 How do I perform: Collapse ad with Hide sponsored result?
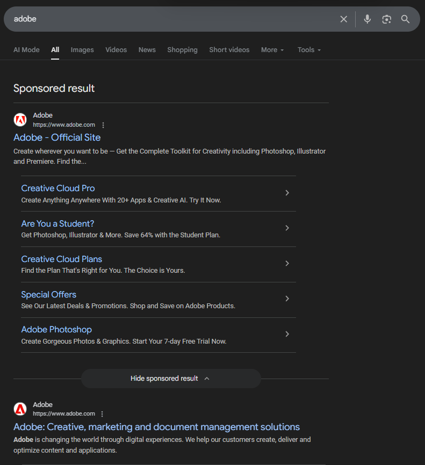click(170, 379)
